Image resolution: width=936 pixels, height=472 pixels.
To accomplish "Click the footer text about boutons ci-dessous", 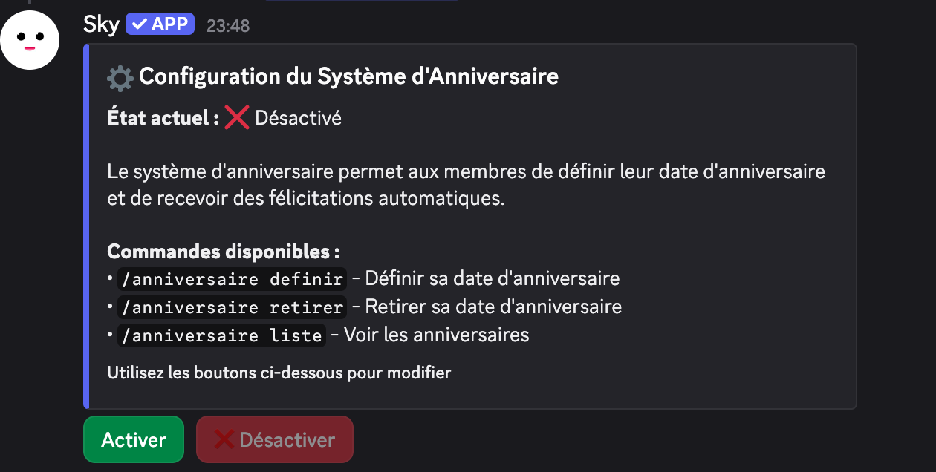I will 279,373.
